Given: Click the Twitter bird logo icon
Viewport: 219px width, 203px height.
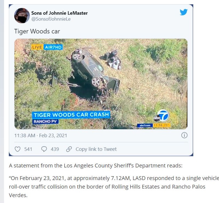Looking at the screenshot, I should coord(183,12).
